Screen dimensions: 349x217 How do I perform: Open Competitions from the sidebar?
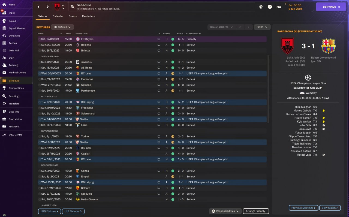click(x=16, y=88)
